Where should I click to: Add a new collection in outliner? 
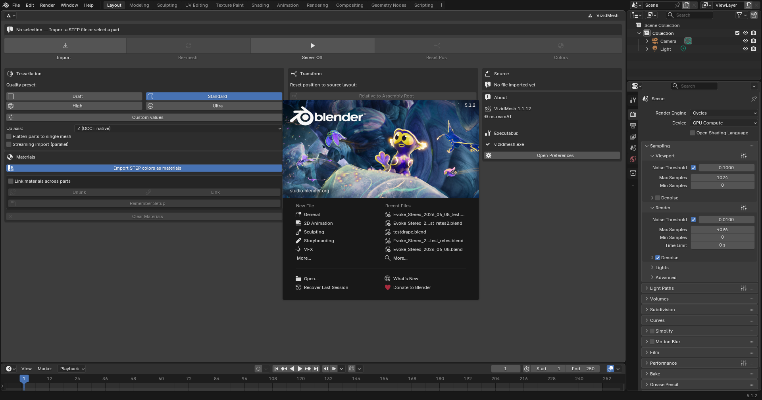(x=754, y=15)
